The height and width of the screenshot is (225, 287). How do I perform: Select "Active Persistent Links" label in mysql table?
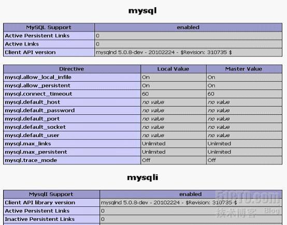tap(37, 36)
